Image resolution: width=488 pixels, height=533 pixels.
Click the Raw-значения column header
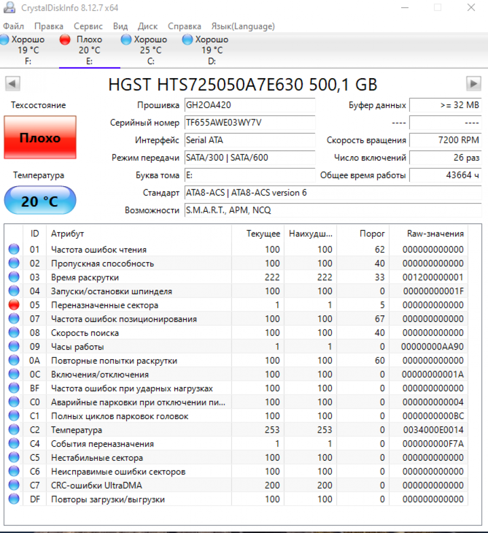[435, 233]
